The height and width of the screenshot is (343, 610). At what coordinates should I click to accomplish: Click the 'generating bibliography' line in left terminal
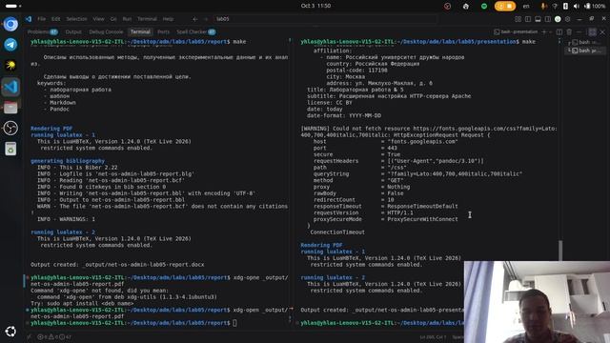point(68,161)
